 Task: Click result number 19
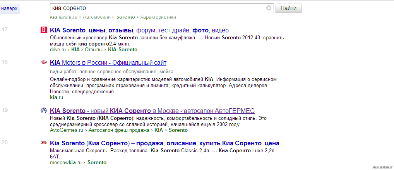pos(5,109)
